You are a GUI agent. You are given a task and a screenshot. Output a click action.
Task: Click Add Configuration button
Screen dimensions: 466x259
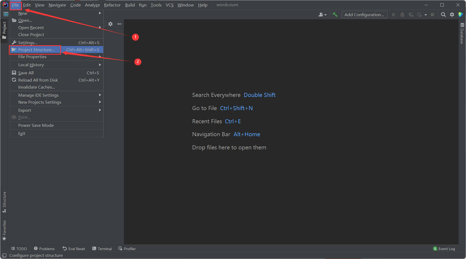(x=364, y=15)
